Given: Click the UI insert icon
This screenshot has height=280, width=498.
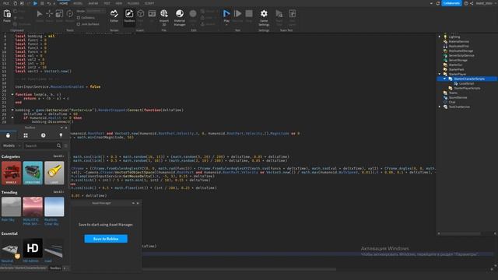Looking at the screenshot, I should click(153, 14).
